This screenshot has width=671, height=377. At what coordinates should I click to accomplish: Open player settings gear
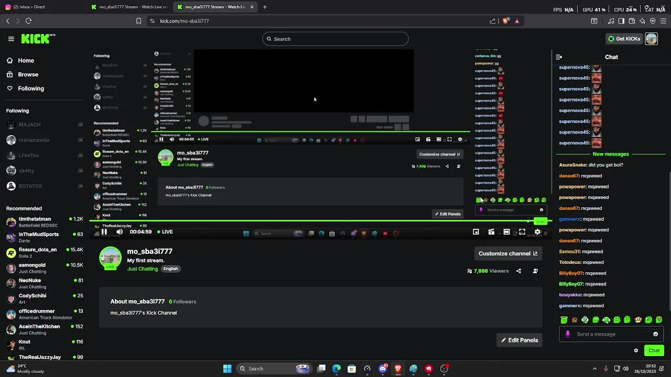(x=537, y=232)
